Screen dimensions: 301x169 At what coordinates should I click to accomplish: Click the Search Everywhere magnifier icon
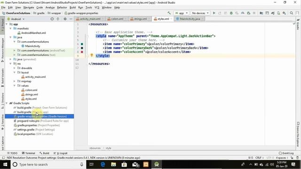point(292,13)
